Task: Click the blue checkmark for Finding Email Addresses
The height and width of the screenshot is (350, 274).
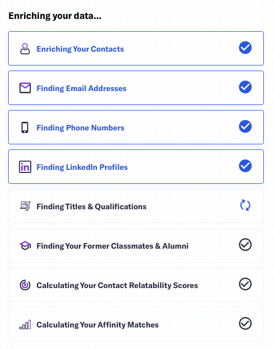Action: point(245,87)
